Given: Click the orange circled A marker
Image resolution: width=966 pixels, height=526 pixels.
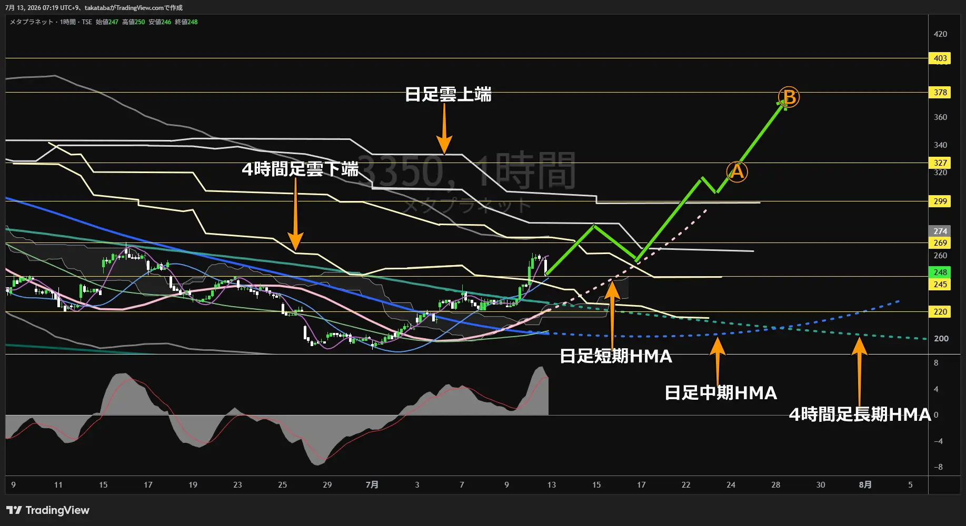Looking at the screenshot, I should [737, 172].
